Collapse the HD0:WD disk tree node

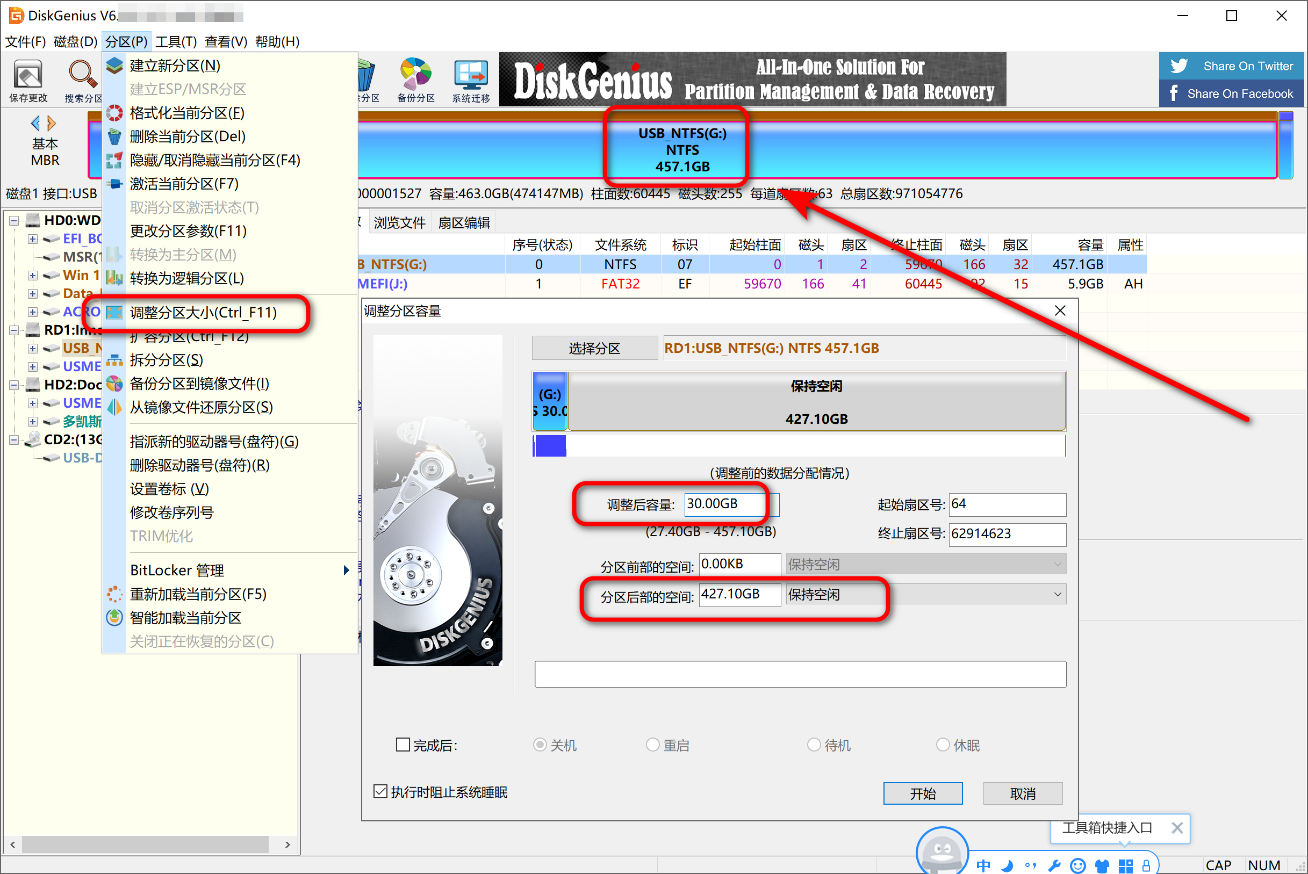point(14,221)
